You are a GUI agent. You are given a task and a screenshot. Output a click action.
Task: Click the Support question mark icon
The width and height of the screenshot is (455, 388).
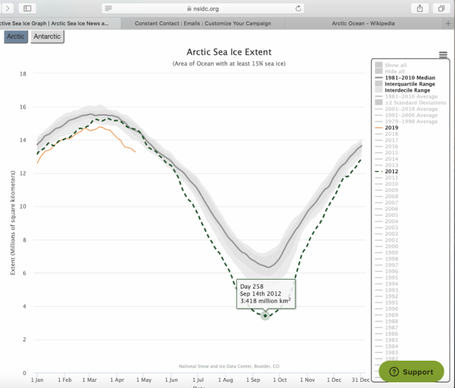click(x=394, y=372)
